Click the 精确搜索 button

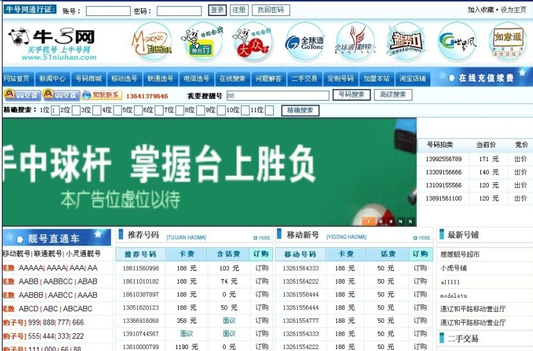coord(300,110)
